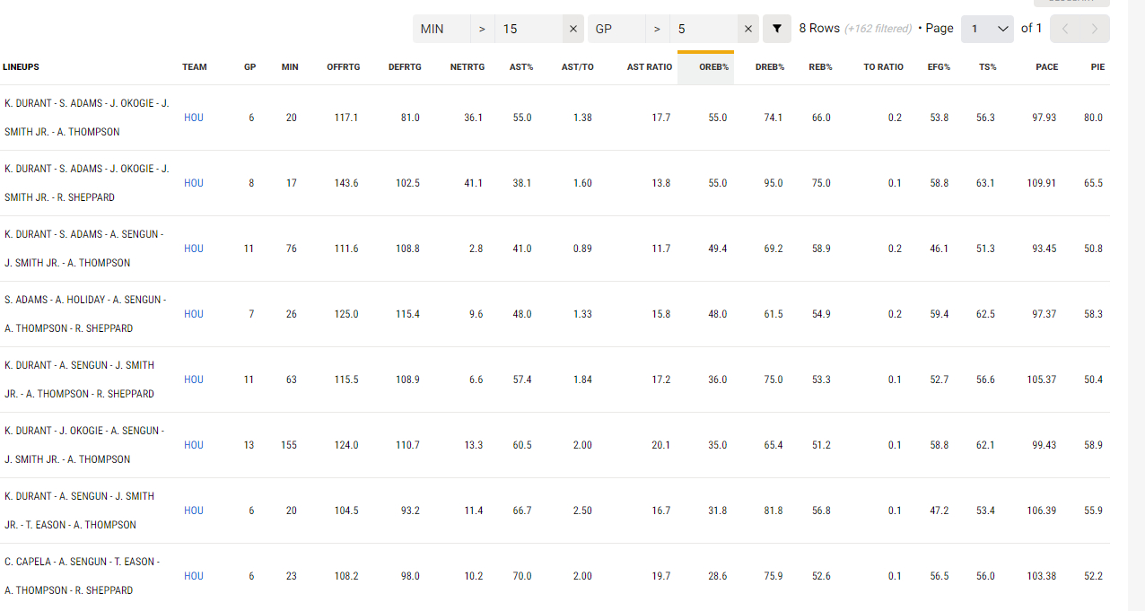Viewport: 1145px width, 611px height.
Task: Go to next page arrow
Action: tap(1094, 29)
